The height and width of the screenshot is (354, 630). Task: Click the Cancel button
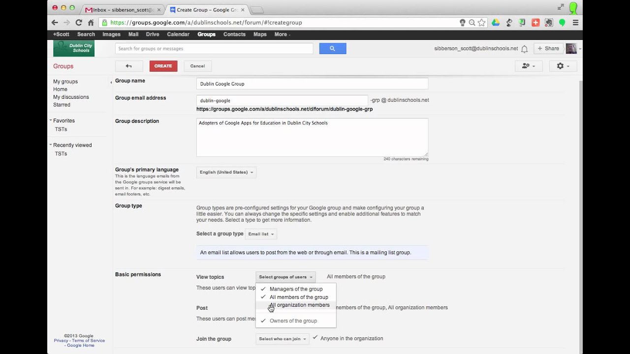197,66
